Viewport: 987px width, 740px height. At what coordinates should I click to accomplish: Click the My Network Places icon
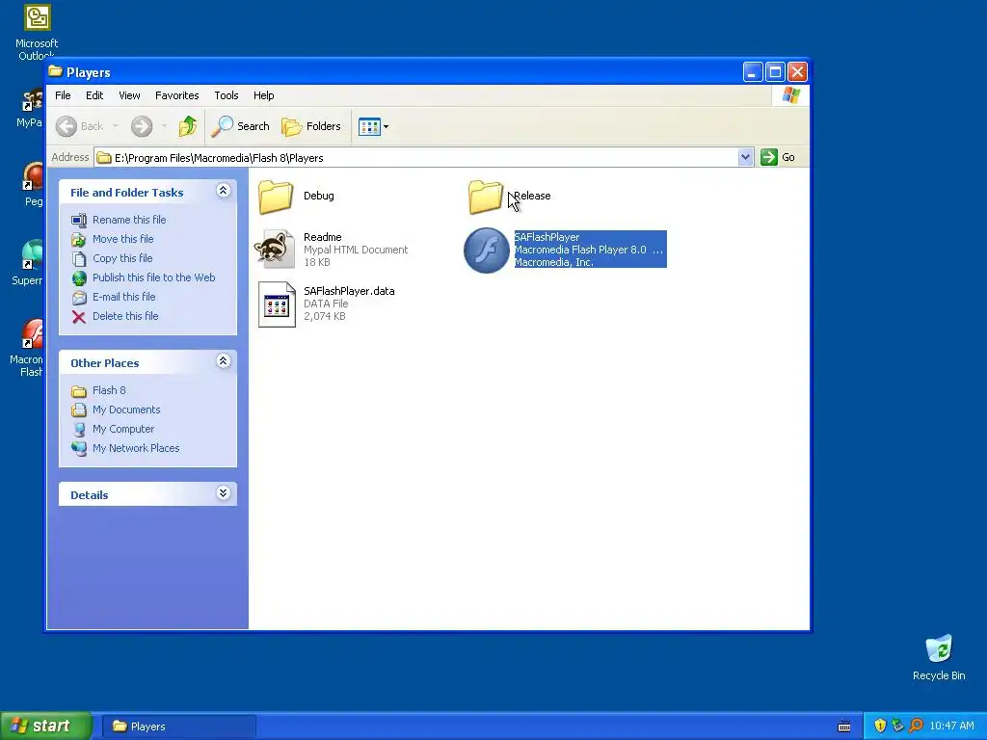click(79, 449)
